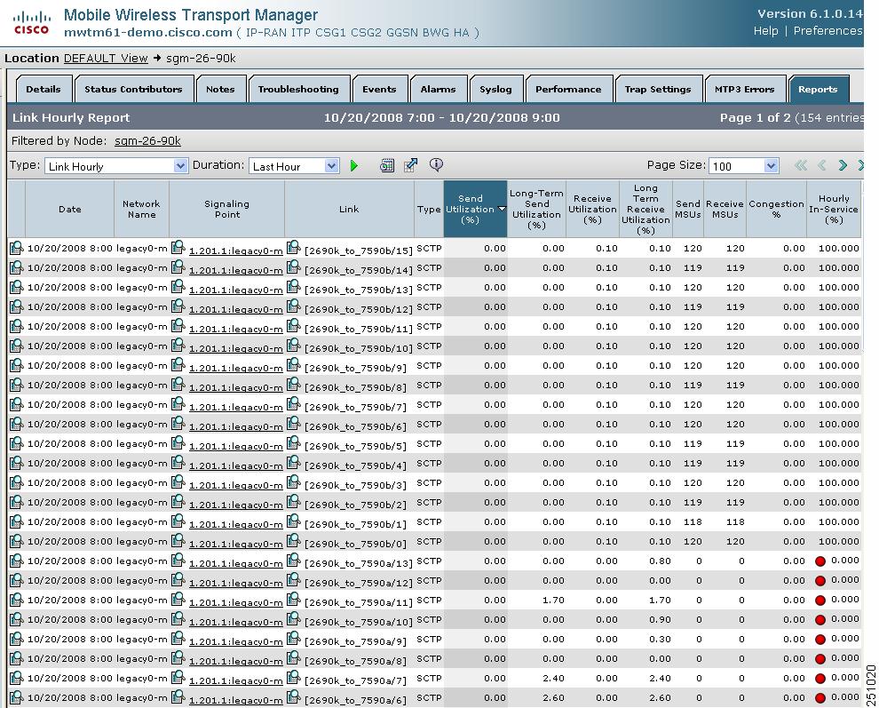This screenshot has height=708, width=879.
Task: Click Send MSUs value 118 for 2690k_to_7590b/1
Action: 693,521
